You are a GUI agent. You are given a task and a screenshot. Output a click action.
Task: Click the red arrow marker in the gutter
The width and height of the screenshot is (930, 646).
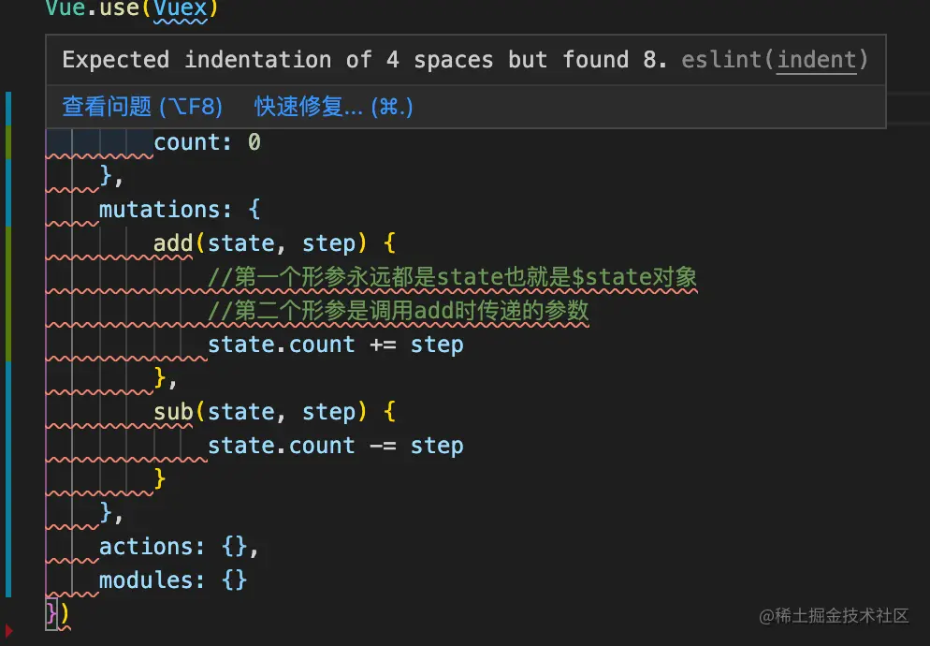click(9, 630)
